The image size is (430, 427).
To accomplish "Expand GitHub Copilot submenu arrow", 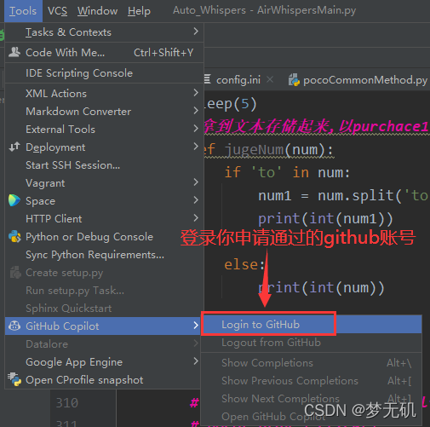I will (196, 326).
